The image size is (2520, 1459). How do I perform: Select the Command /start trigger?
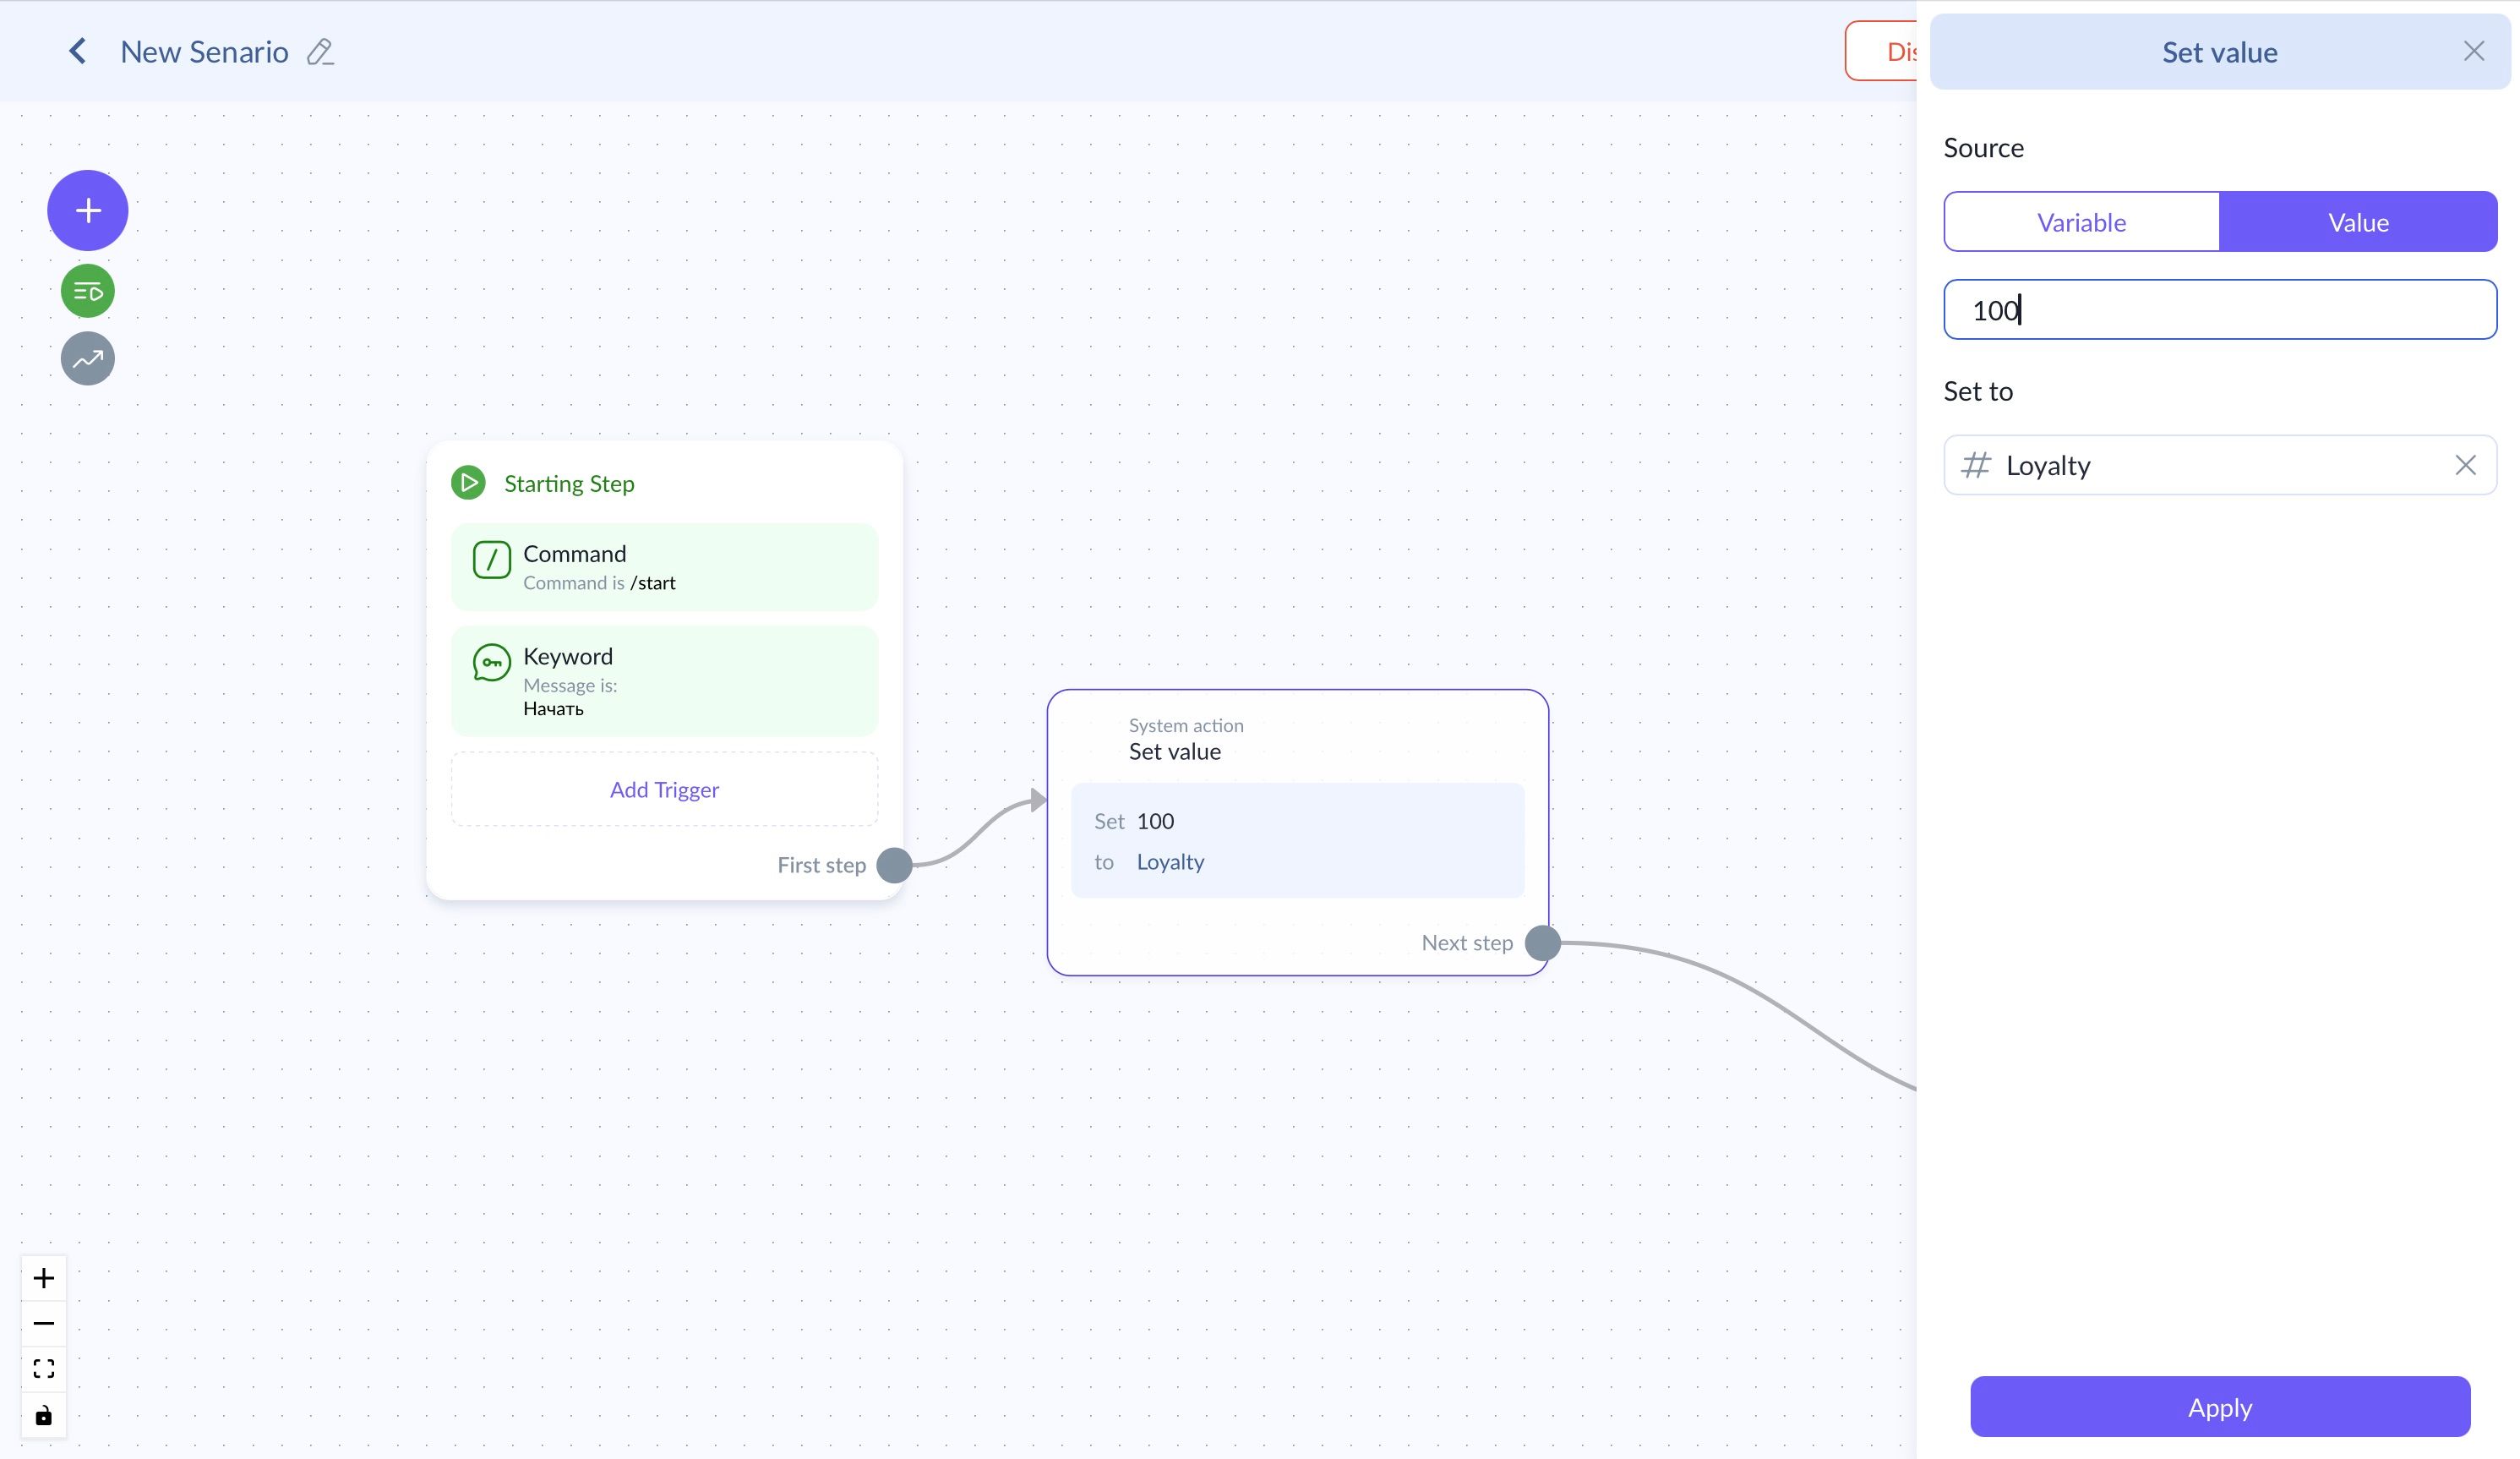pyautogui.click(x=664, y=566)
